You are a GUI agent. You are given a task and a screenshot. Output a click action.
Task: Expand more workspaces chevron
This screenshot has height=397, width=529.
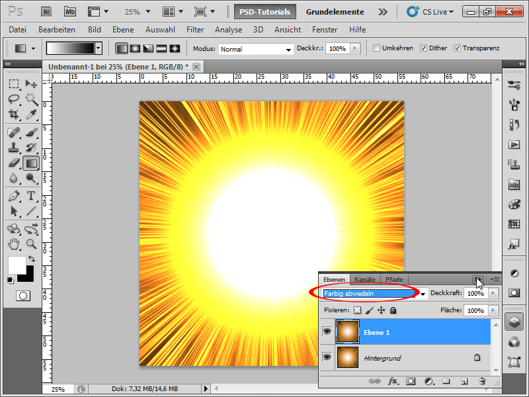coord(383,12)
